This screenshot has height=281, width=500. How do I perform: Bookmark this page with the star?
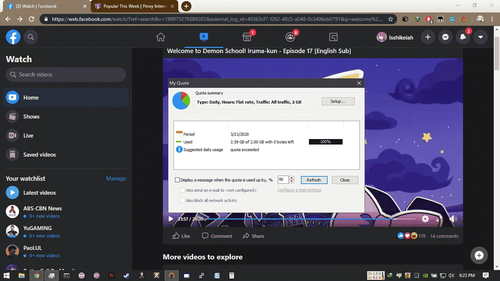click(x=391, y=19)
